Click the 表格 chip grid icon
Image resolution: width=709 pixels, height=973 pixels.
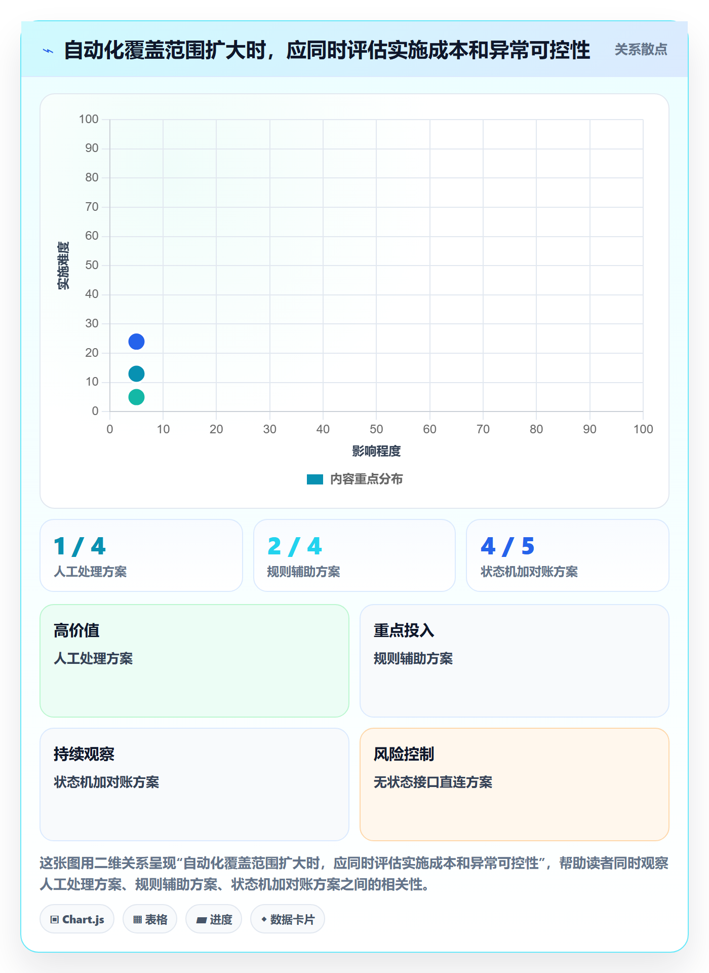coord(137,920)
